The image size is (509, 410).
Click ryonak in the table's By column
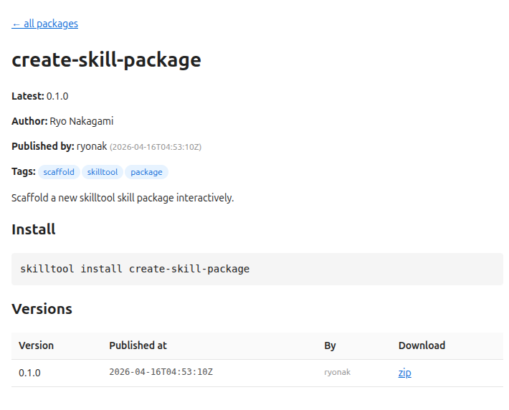point(337,373)
